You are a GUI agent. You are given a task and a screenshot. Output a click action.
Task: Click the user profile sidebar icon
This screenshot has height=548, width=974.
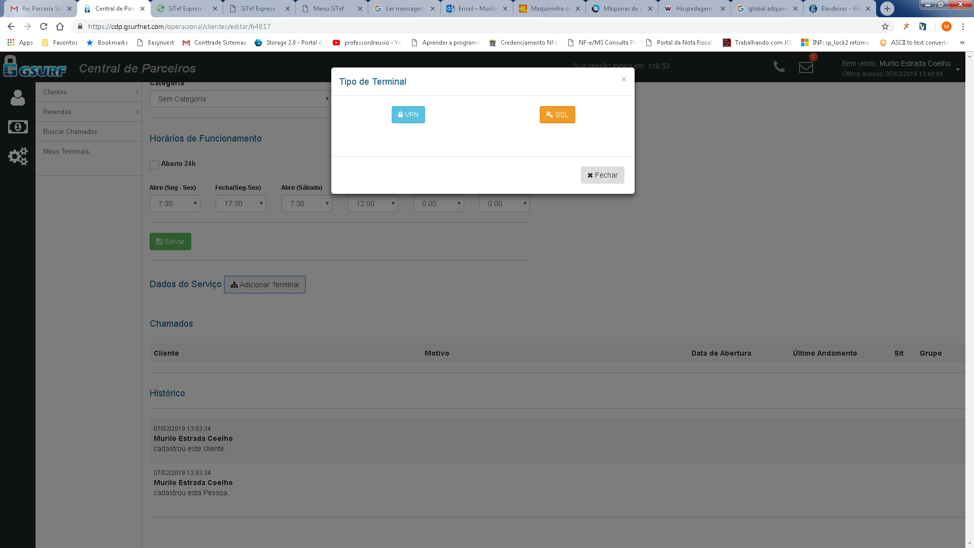pos(18,97)
